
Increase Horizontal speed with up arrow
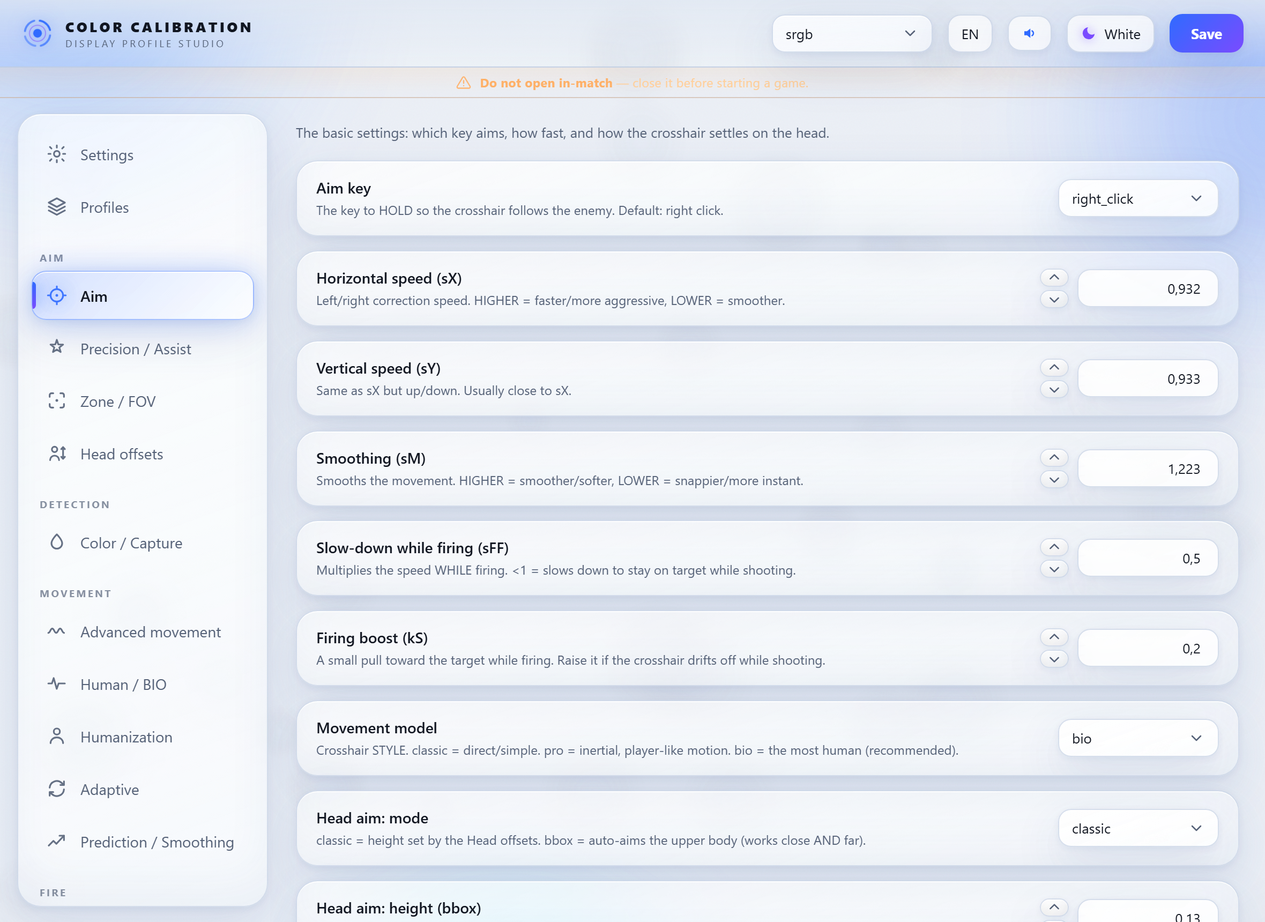pos(1054,277)
